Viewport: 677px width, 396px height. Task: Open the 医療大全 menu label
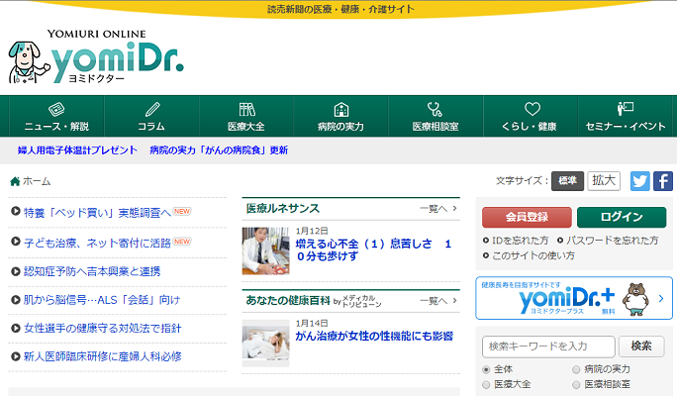click(x=246, y=127)
